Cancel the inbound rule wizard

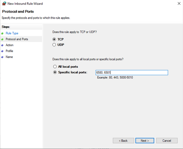[167, 140]
